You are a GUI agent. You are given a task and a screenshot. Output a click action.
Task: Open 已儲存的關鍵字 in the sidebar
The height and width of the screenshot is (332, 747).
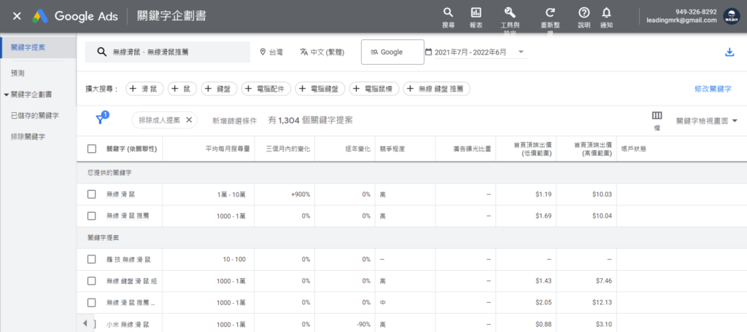tap(35, 116)
